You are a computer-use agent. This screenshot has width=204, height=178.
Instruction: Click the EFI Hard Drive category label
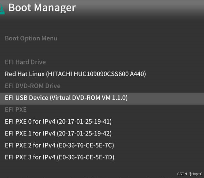(x=25, y=62)
